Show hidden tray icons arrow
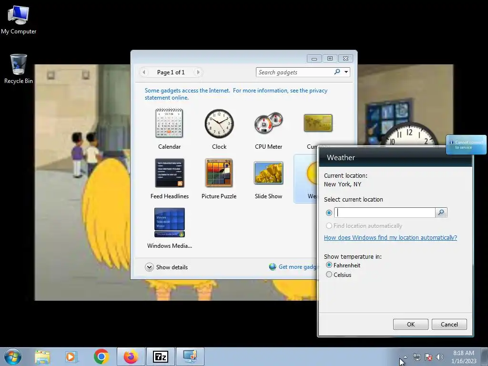This screenshot has height=366, width=488. (x=405, y=357)
